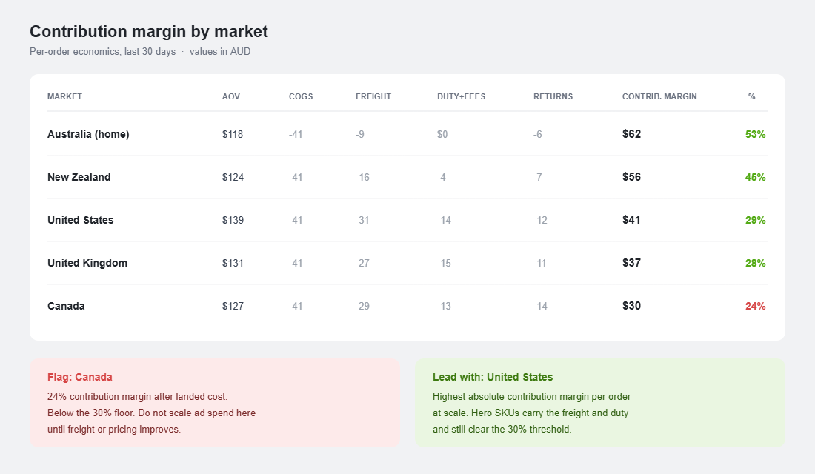Click Australia's AOV value $118

click(233, 134)
